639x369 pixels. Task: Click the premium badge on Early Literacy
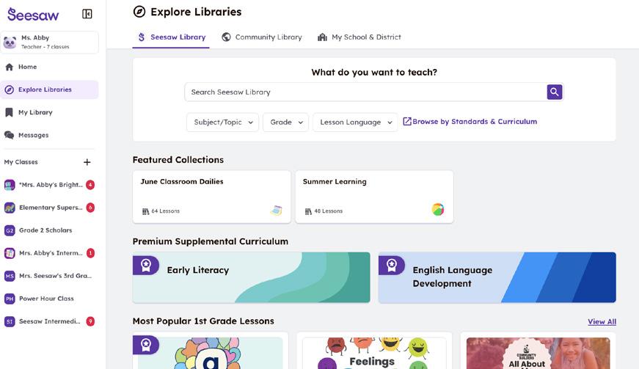point(145,265)
